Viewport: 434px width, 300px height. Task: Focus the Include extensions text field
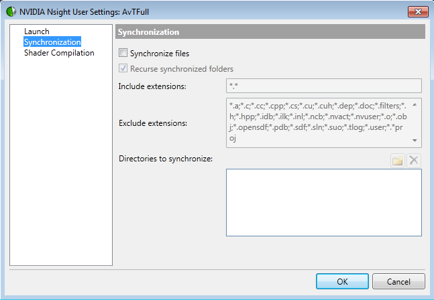[324, 86]
